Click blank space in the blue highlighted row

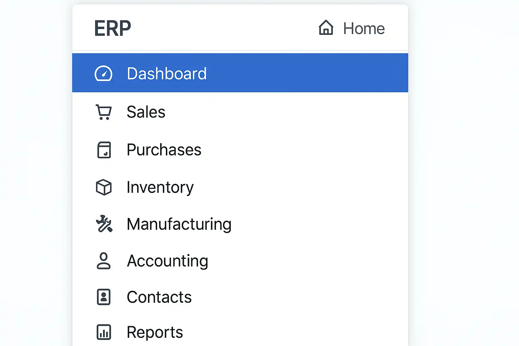pyautogui.click(x=304, y=73)
